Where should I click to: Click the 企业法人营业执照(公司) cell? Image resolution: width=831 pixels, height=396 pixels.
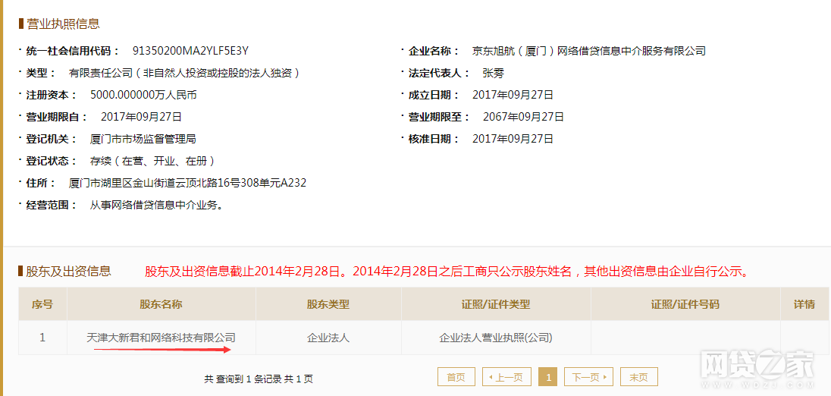496,337
